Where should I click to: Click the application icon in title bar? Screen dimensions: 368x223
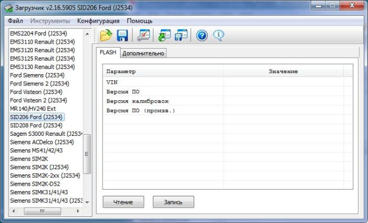pyautogui.click(x=8, y=8)
